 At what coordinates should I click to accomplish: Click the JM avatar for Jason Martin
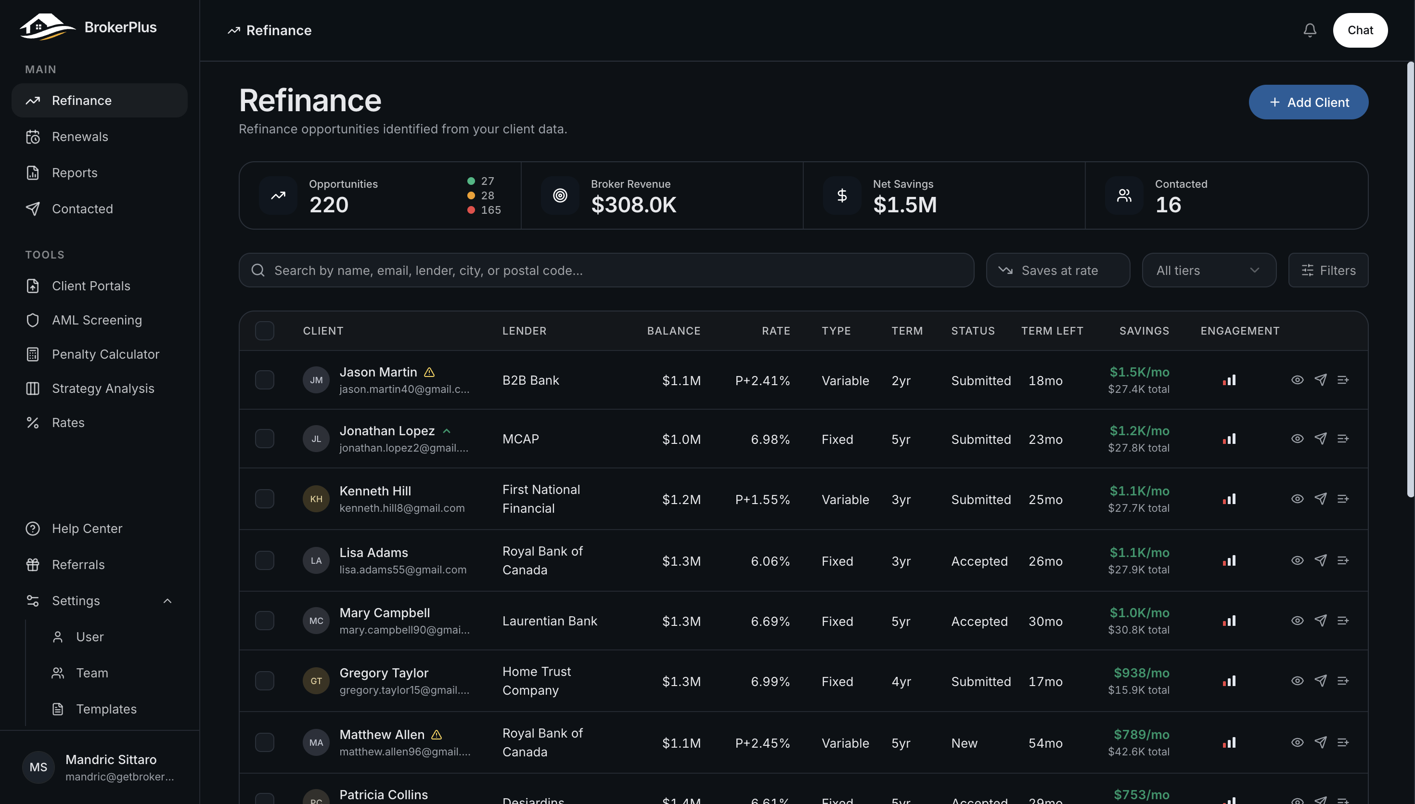(x=316, y=380)
